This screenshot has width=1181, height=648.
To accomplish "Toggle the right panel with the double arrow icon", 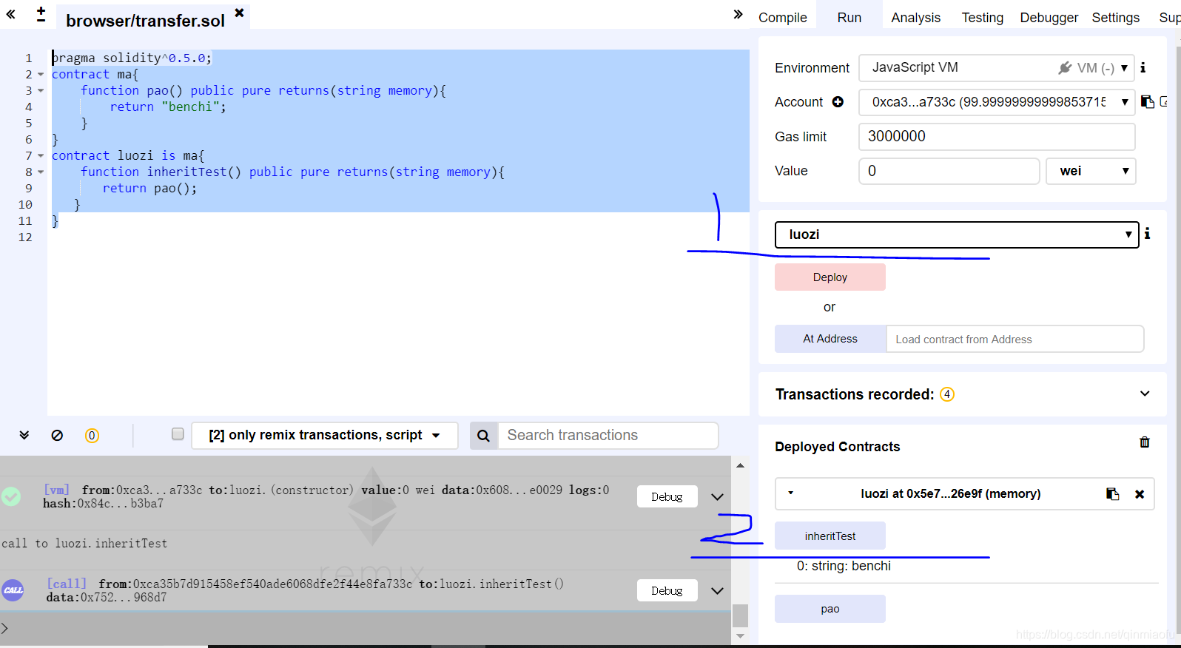I will (x=738, y=14).
